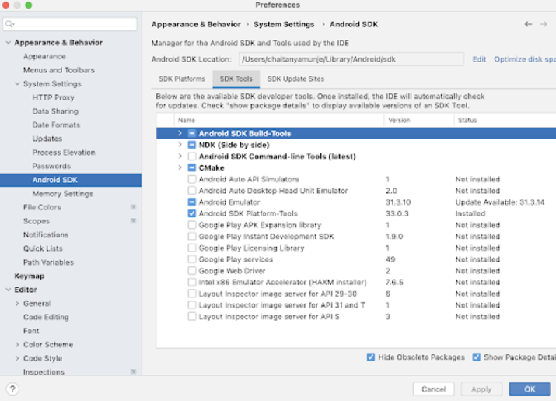Click the forward navigation arrow

[x=544, y=24]
